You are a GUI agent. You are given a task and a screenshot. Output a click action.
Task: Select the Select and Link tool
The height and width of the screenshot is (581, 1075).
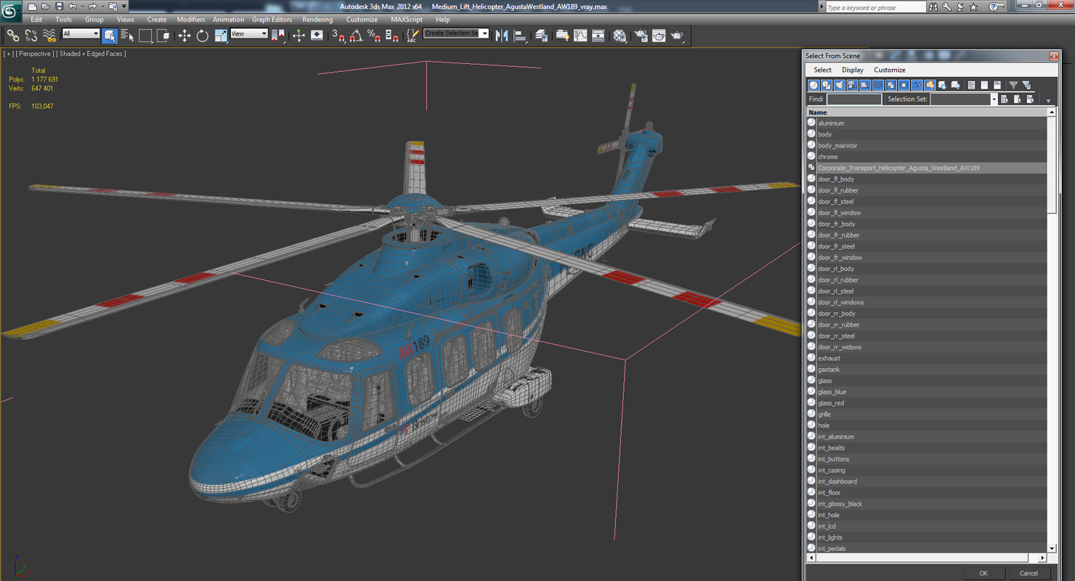(x=12, y=35)
